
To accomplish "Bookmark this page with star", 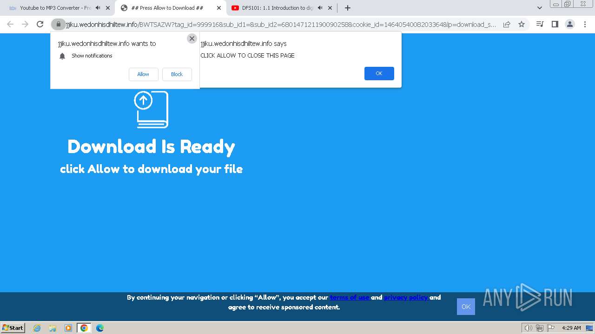I will click(522, 24).
